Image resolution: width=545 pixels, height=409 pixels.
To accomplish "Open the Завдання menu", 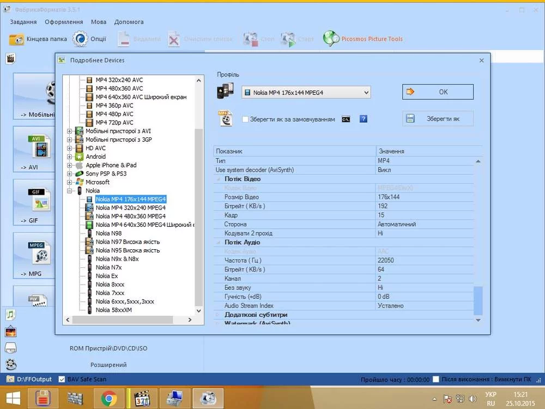I will tap(23, 22).
